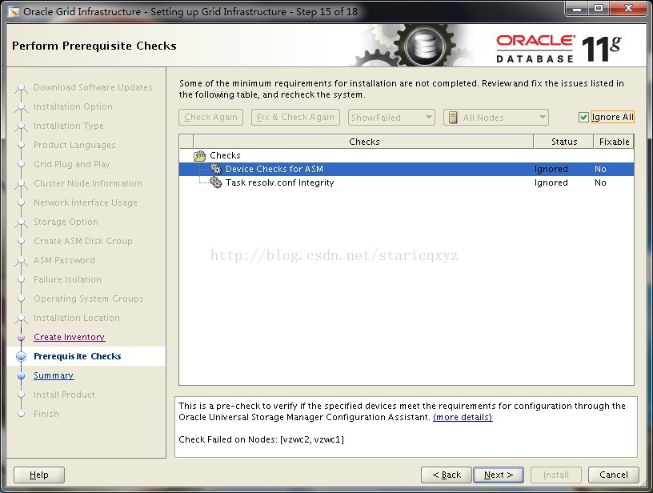Screen dimensions: 653x493
Task: Click the Check Again button
Action: pyautogui.click(x=210, y=118)
